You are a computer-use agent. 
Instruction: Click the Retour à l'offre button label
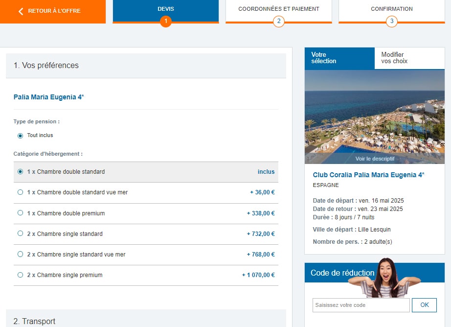tap(54, 11)
